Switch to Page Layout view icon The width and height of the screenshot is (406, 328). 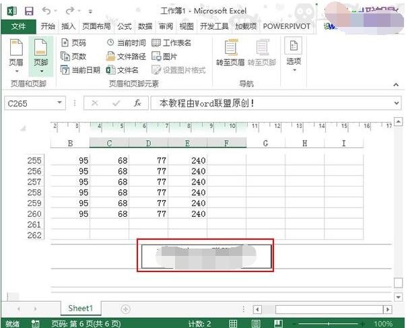[256, 323]
